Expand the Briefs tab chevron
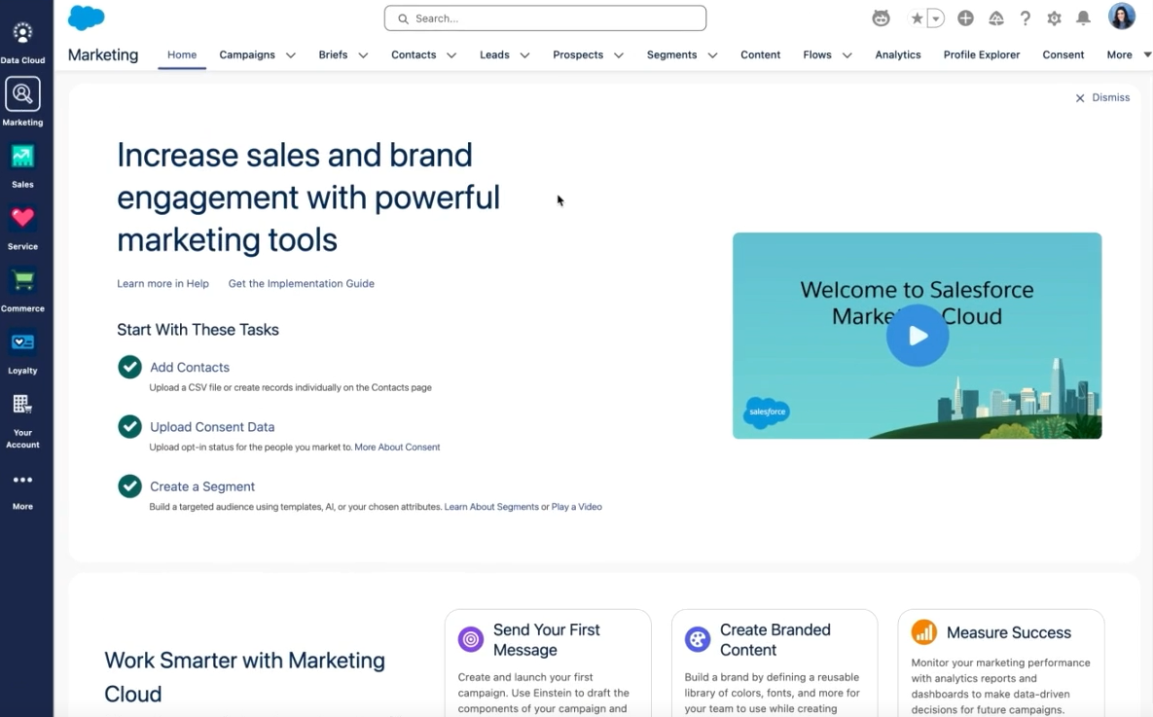 363,55
